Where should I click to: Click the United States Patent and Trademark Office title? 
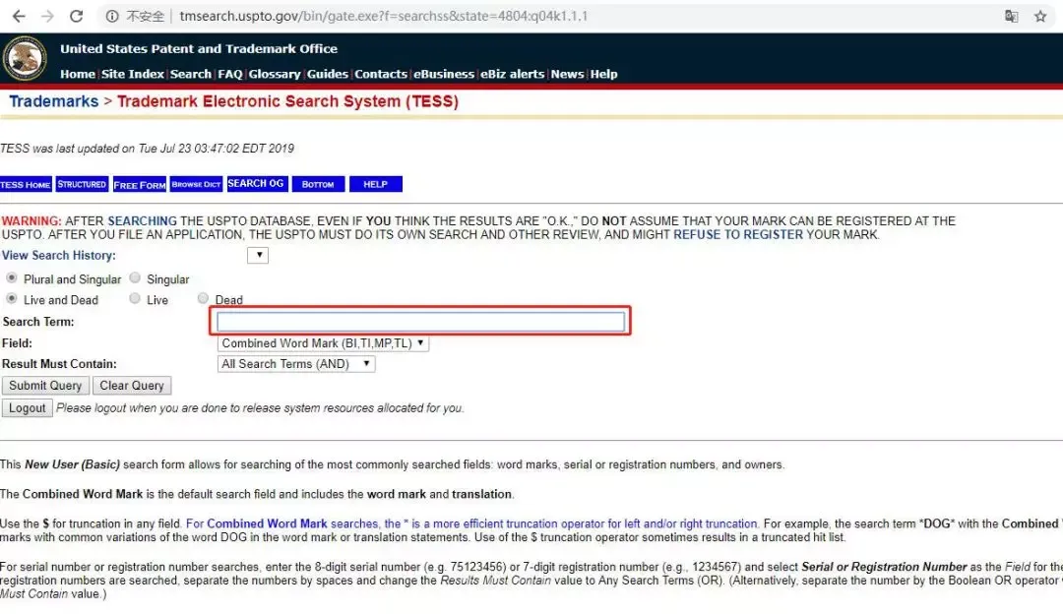199,49
